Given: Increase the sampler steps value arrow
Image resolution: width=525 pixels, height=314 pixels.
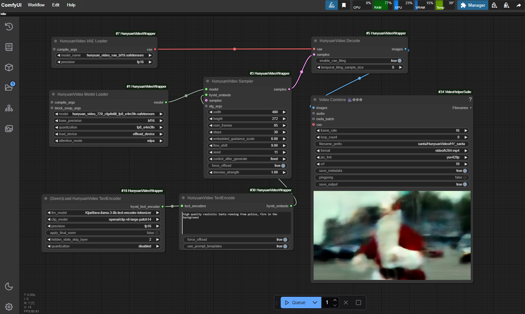Looking at the screenshot, I should tap(284, 132).
